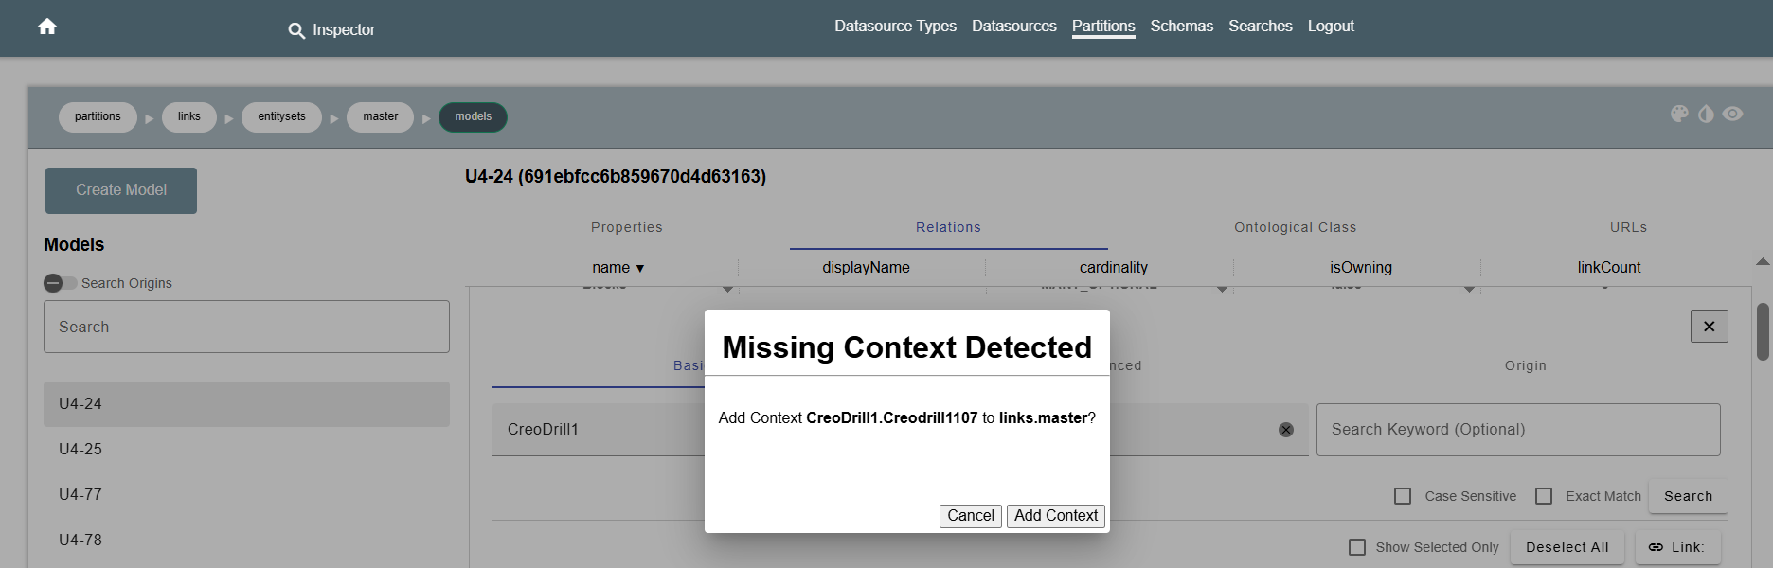Clear the CreoDrill1 field with the X icon
Screen dimensions: 1773x568
1285,430
